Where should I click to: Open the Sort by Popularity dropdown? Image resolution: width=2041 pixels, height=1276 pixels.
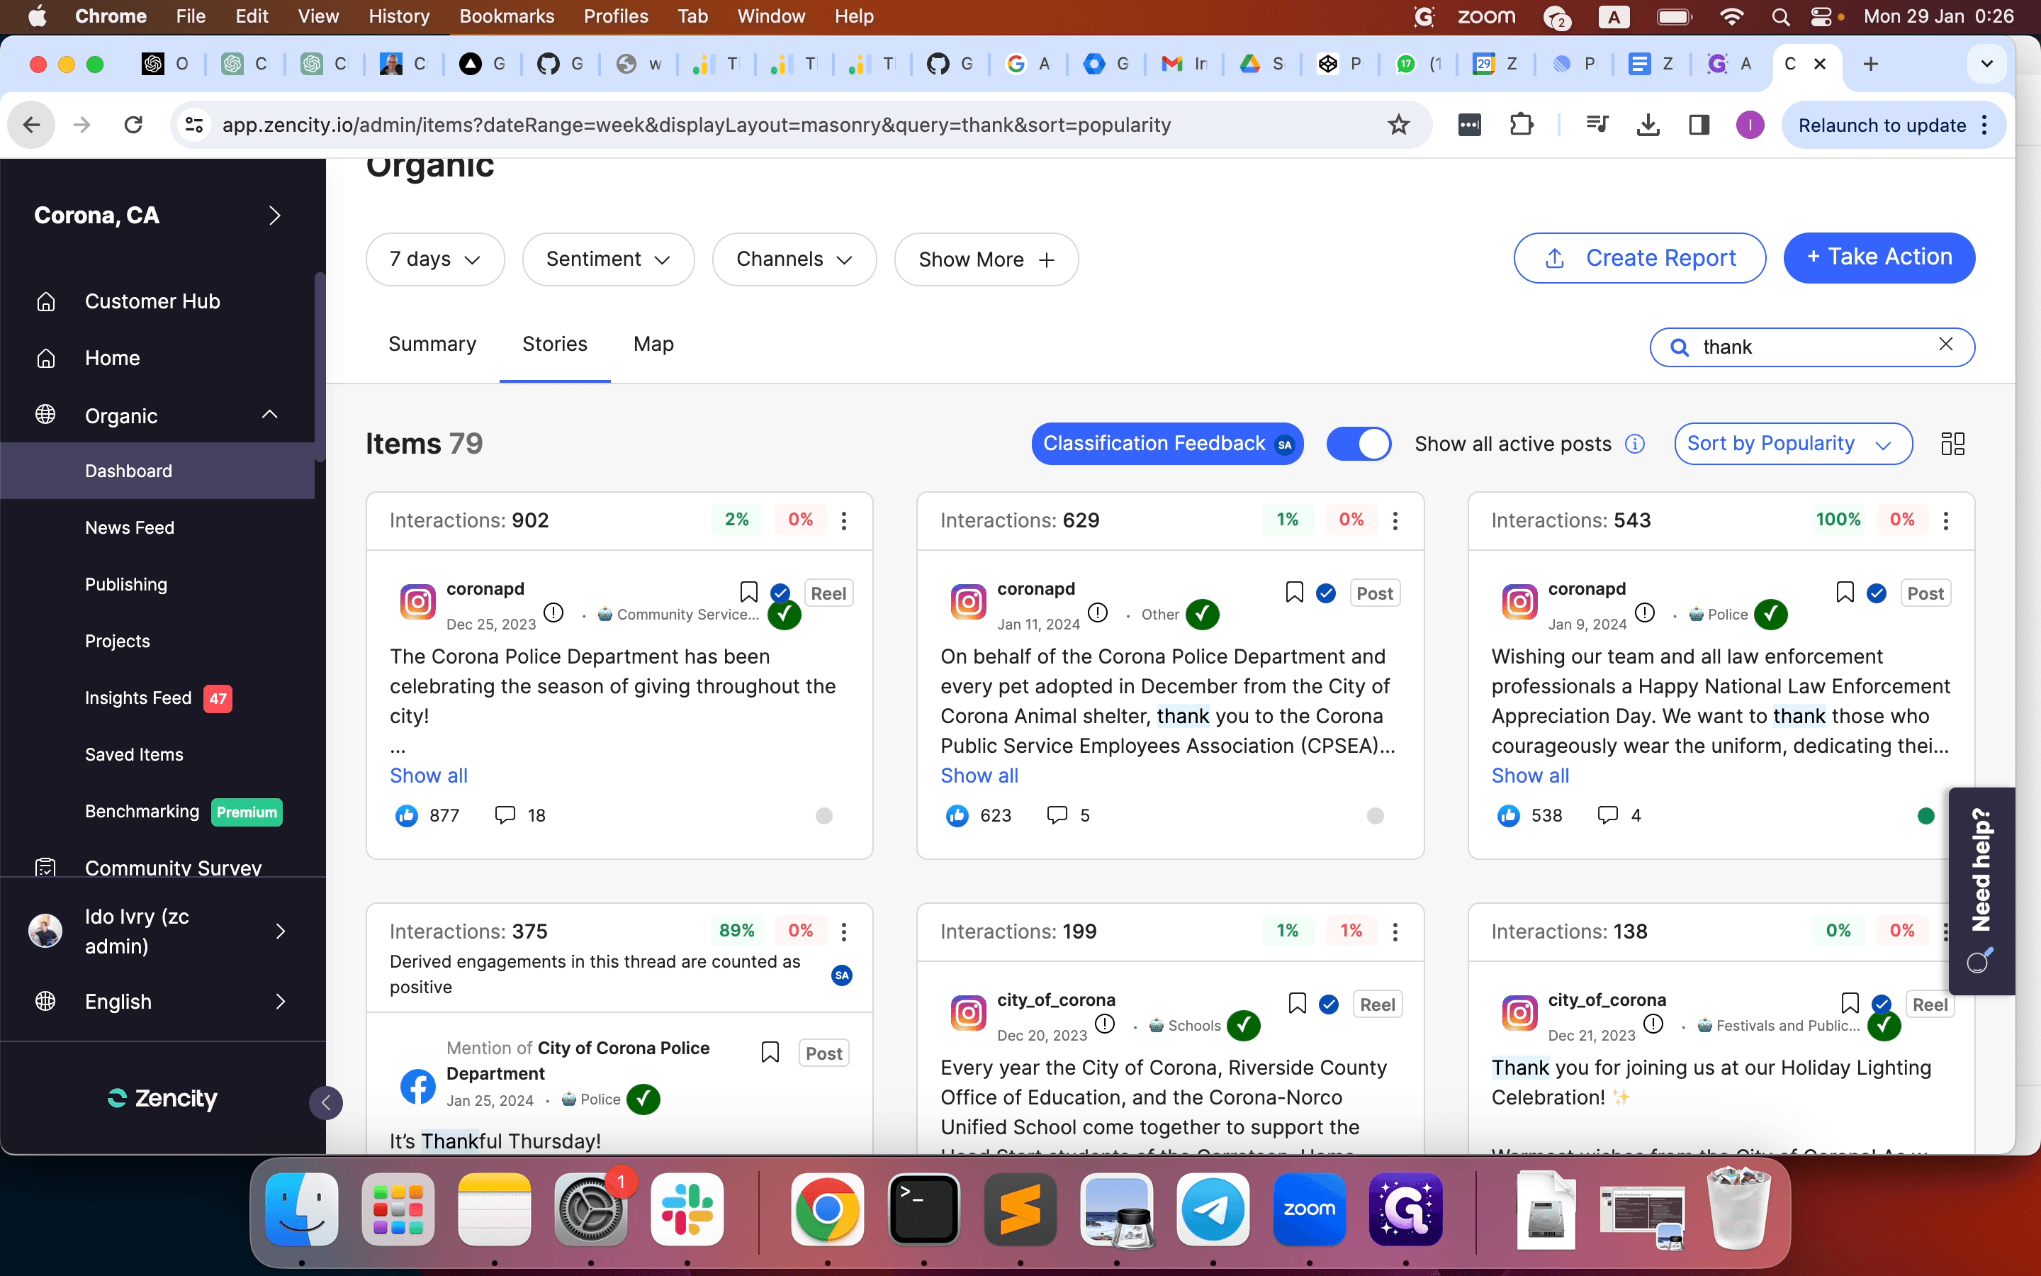[x=1792, y=444]
